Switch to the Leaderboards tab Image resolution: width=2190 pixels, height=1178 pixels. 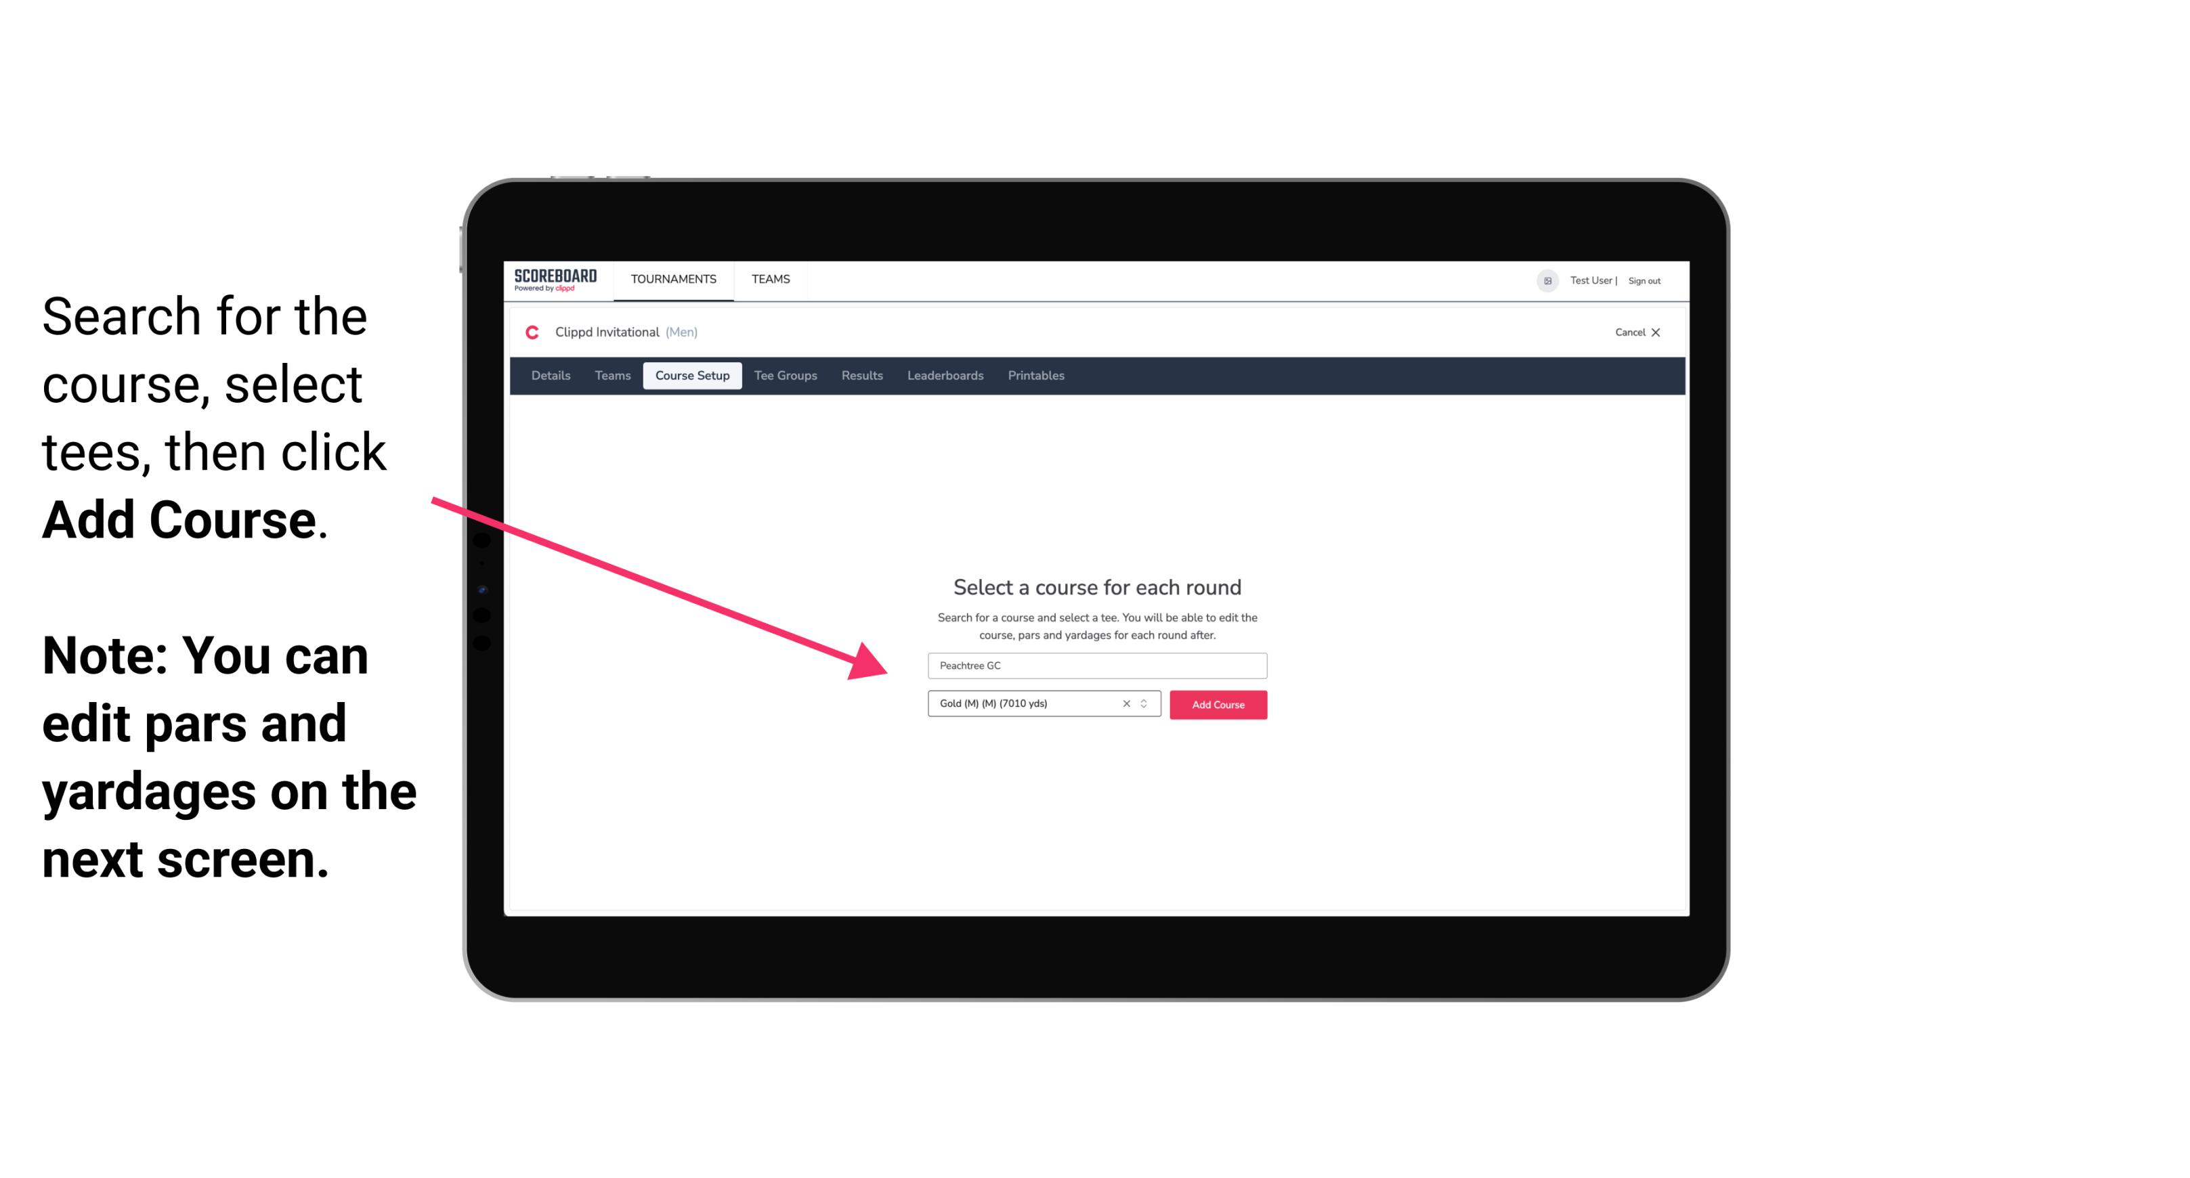coord(945,376)
